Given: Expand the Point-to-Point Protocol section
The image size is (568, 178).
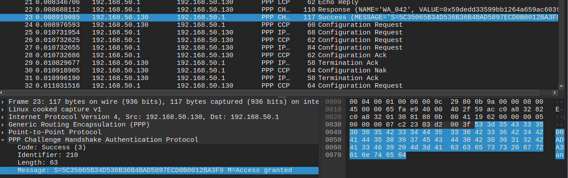Looking at the screenshot, I should coord(4,132).
